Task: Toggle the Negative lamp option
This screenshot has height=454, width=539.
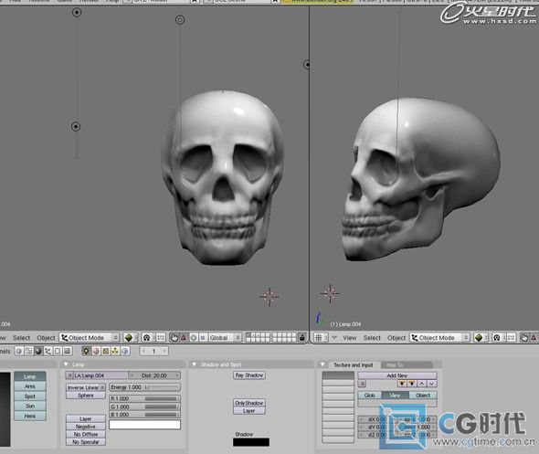Action: 86,427
